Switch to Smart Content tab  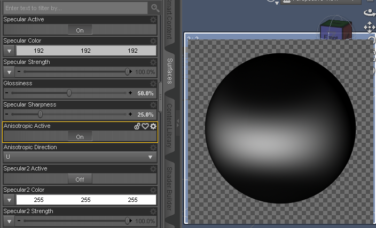(x=169, y=20)
